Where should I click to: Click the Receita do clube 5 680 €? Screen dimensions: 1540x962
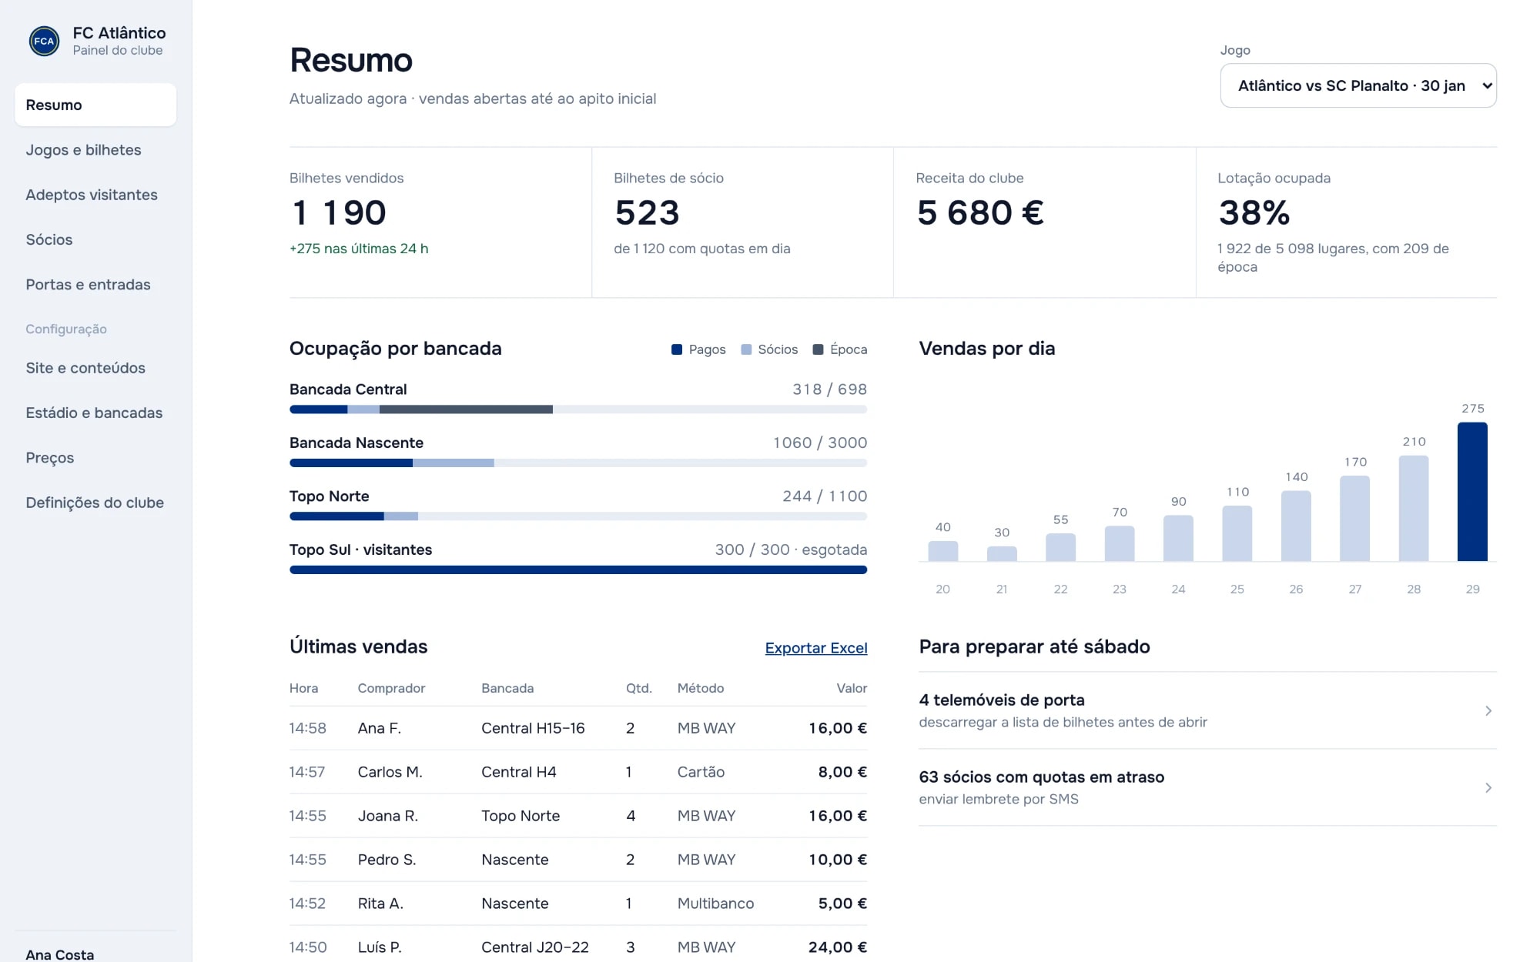click(979, 213)
